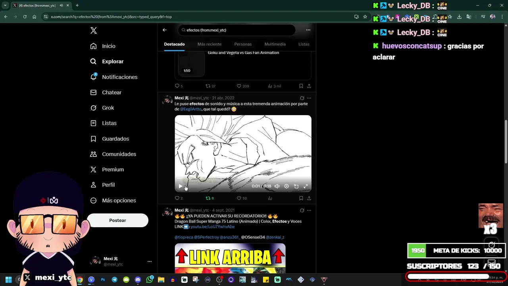Play the sketch animation video

click(181, 186)
